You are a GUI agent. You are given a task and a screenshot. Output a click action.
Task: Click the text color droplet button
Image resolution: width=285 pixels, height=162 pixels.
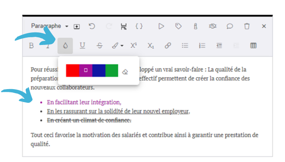[65, 46]
